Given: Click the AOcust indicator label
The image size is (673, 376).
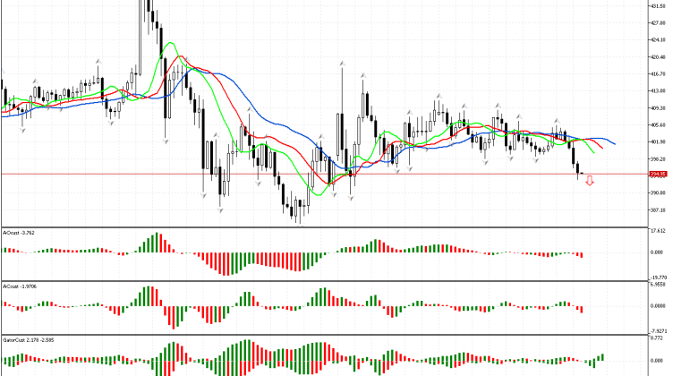Looking at the screenshot, I should point(20,232).
